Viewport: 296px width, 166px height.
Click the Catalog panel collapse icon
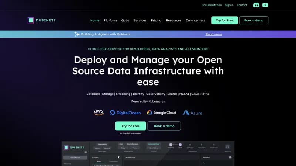[119, 158]
